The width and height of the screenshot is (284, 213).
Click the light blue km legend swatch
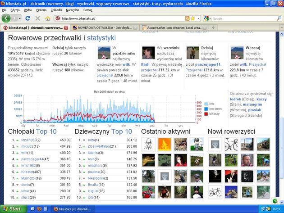coord(206,104)
